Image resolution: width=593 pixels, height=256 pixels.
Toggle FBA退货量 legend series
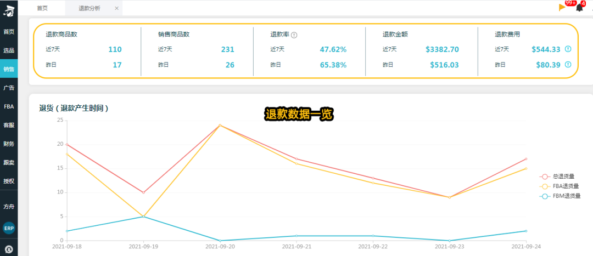pos(560,186)
